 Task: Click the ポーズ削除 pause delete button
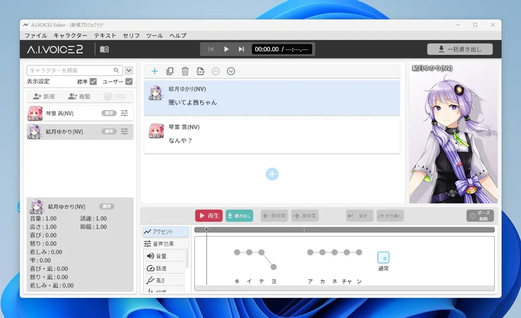point(480,216)
